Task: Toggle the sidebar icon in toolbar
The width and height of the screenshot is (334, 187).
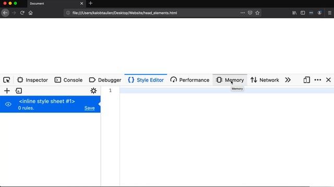Action: tap(303, 12)
